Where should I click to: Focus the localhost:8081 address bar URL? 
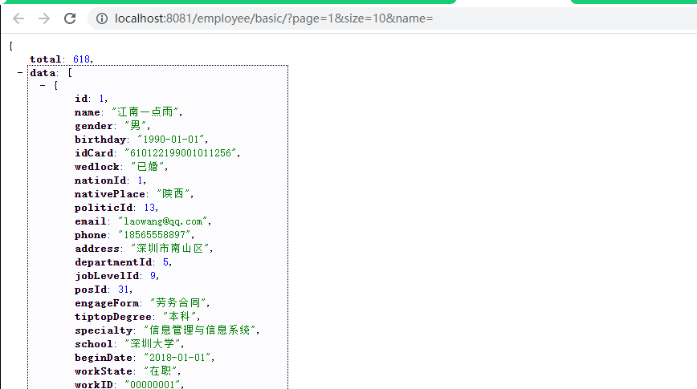click(274, 18)
